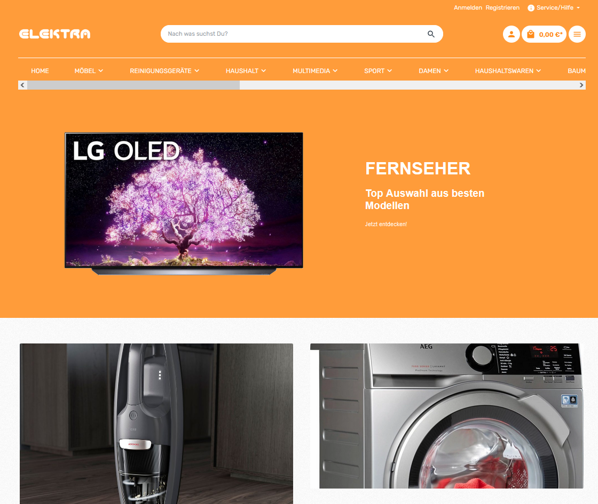The image size is (598, 504).
Task: Click the ELEKTRA logo
Action: [x=55, y=34]
